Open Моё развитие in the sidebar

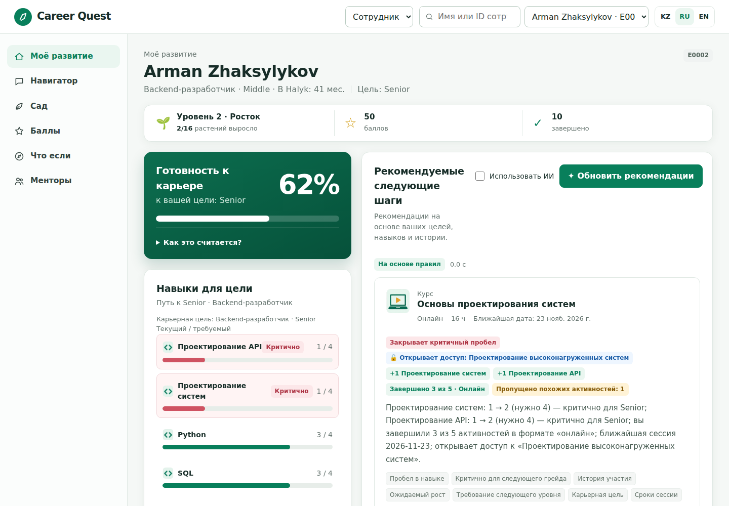point(63,56)
